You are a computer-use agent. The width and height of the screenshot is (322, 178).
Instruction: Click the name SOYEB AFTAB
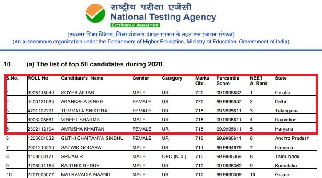click(77, 93)
